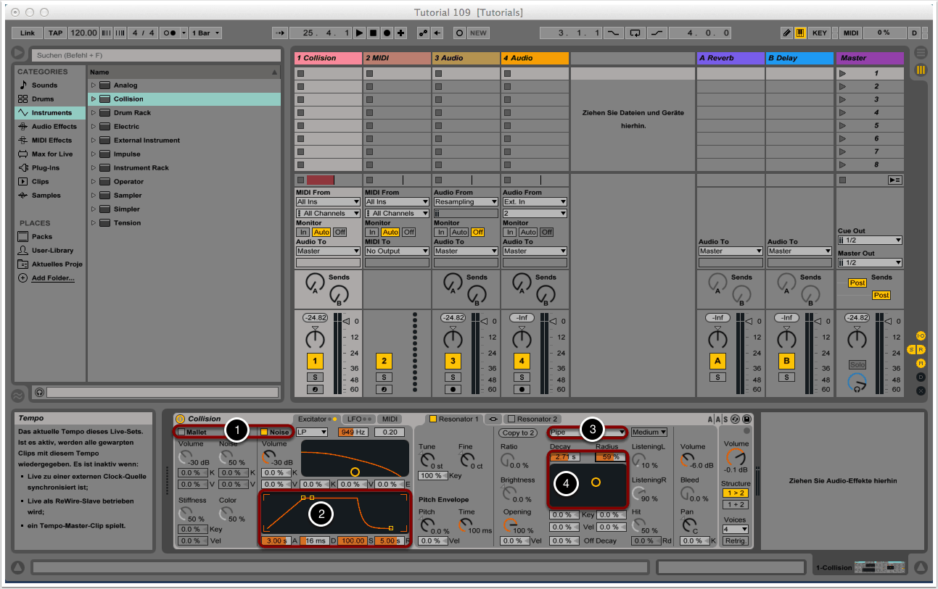This screenshot has width=938, height=589.
Task: Open the LP noise filter type dropdown
Action: (x=311, y=433)
